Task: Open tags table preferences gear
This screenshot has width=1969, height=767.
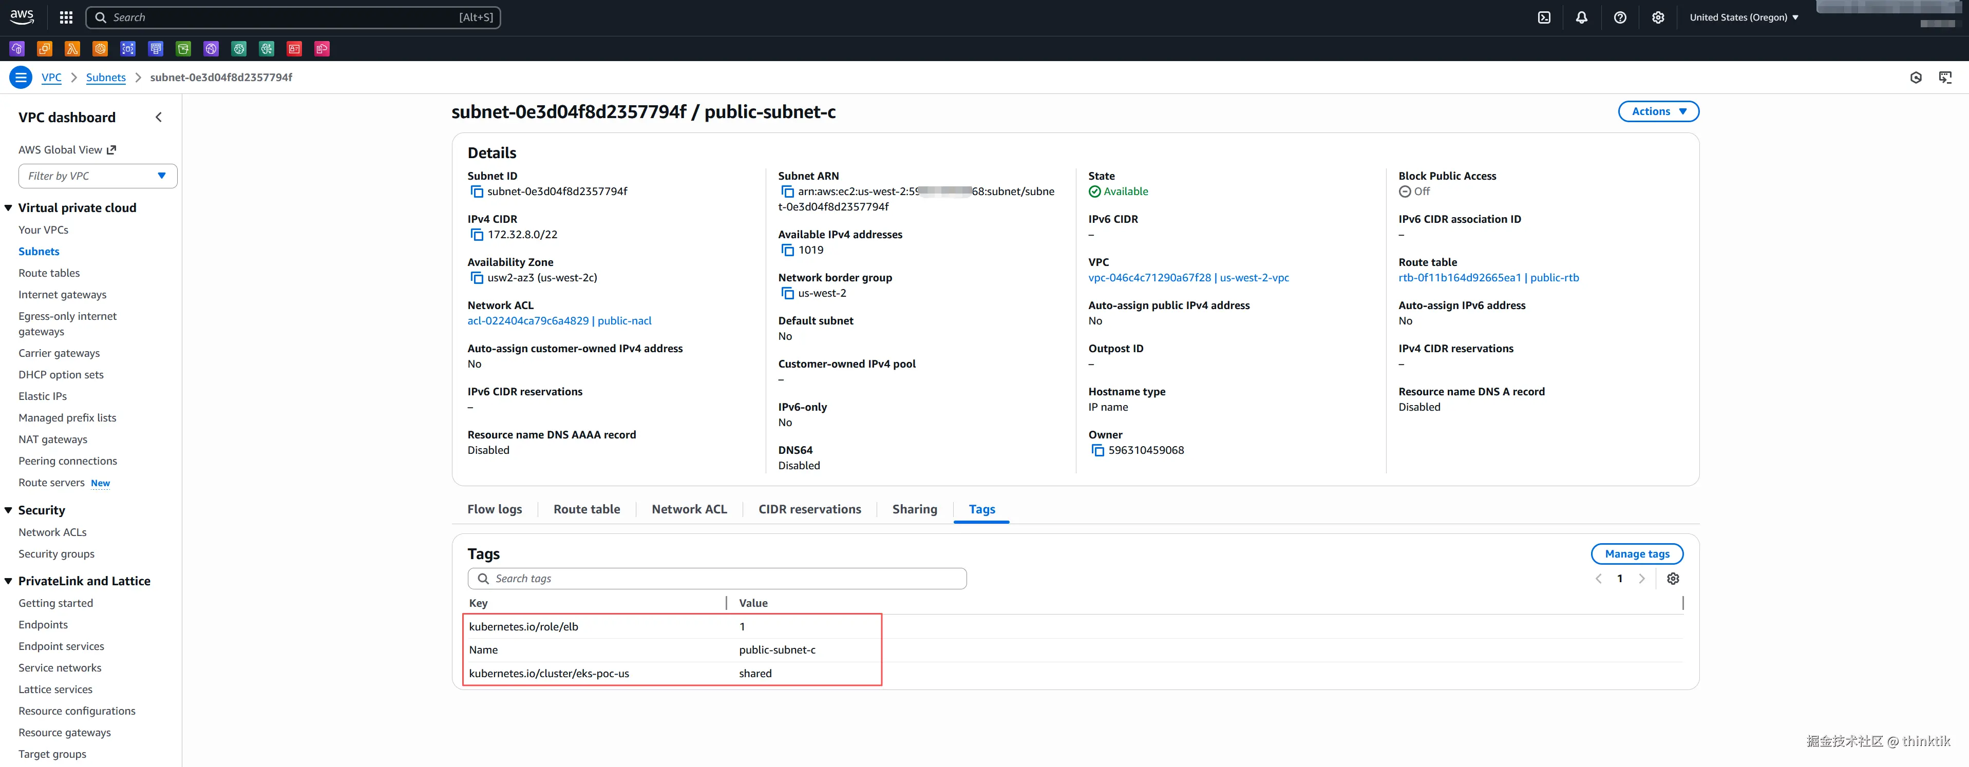Action: point(1673,578)
